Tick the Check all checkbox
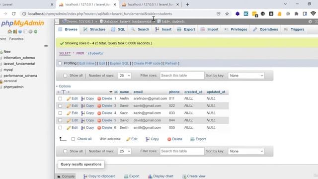Screen dimensions: 318x179 click(73, 139)
